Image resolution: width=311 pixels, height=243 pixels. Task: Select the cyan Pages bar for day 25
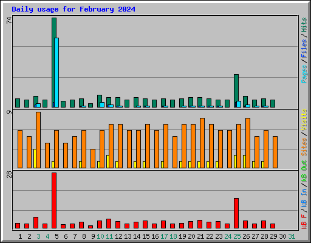pyautogui.click(x=239, y=104)
